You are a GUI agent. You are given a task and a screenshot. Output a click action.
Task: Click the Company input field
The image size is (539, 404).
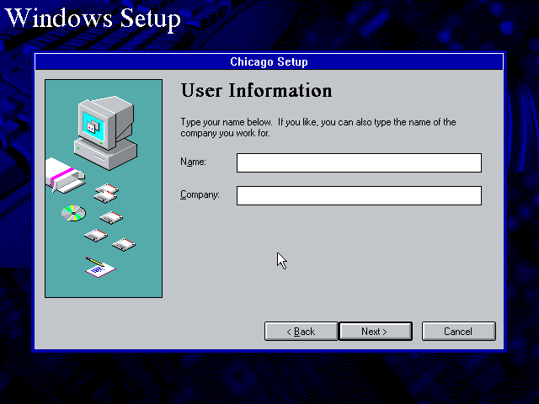359,196
